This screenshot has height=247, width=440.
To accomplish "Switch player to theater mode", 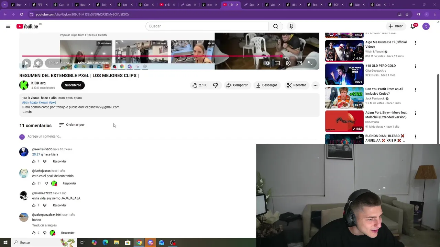I will point(299,63).
